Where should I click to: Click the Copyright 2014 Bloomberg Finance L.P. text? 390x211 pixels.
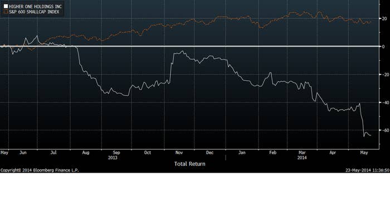[x=40, y=170]
